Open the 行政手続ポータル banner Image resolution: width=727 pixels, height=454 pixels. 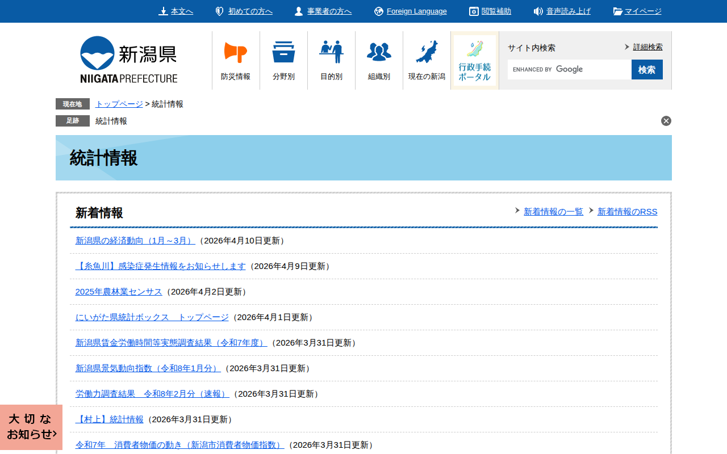[x=475, y=61]
